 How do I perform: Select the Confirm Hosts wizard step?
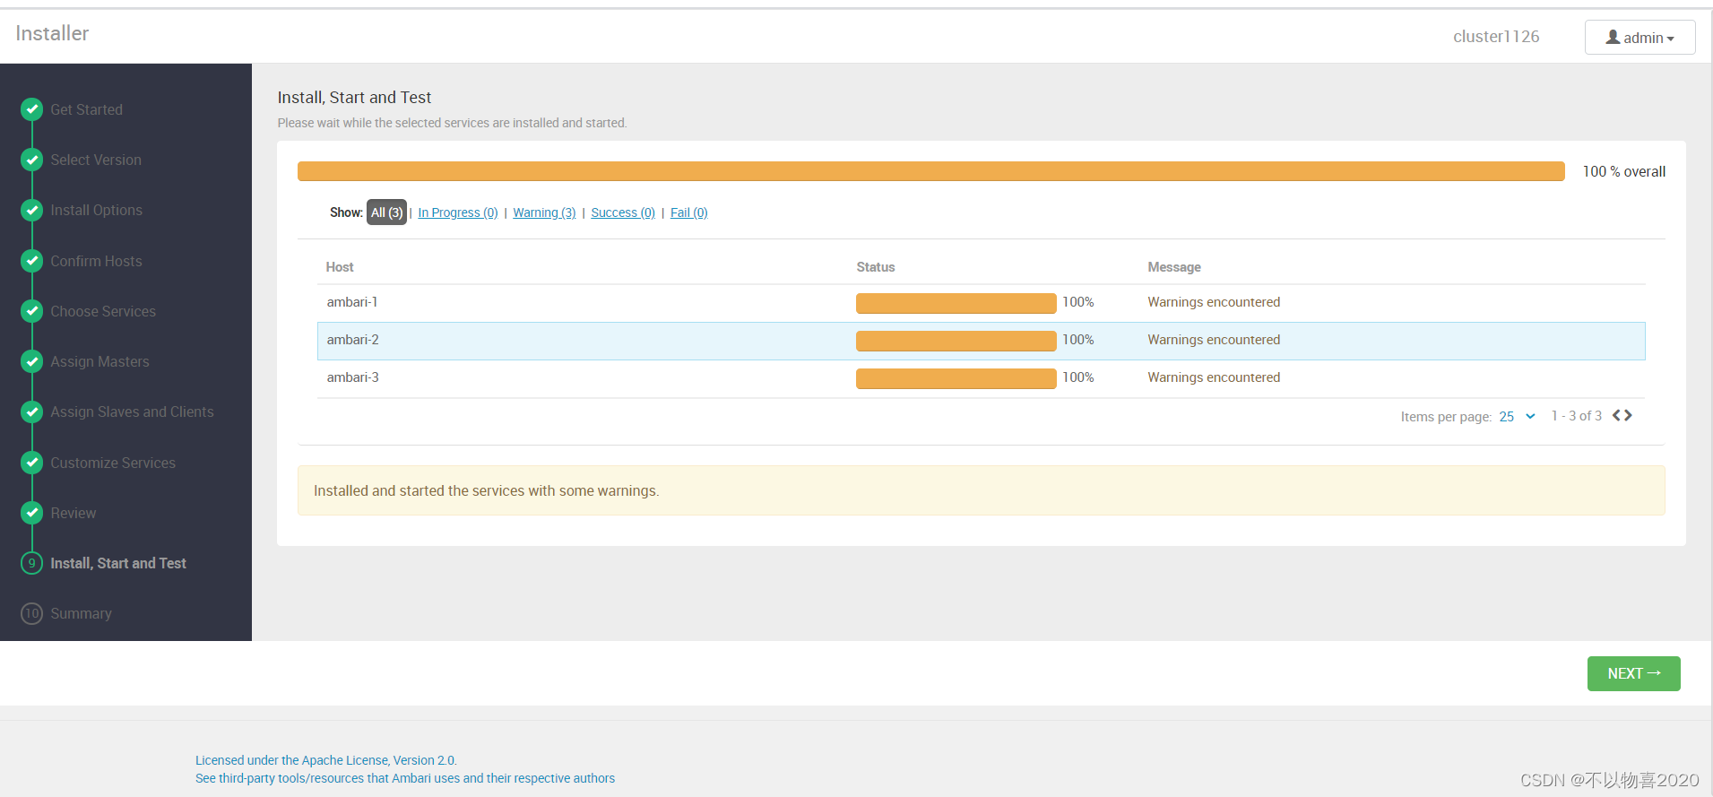point(96,261)
